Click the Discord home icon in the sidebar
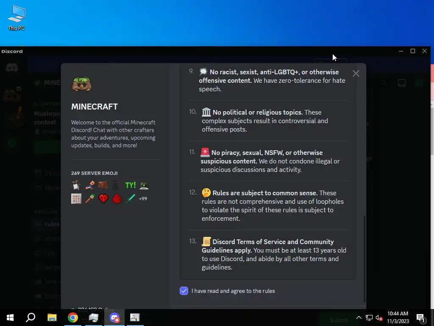 click(11, 67)
